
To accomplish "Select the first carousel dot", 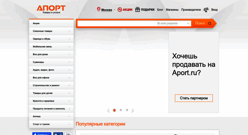I will 114,110.
